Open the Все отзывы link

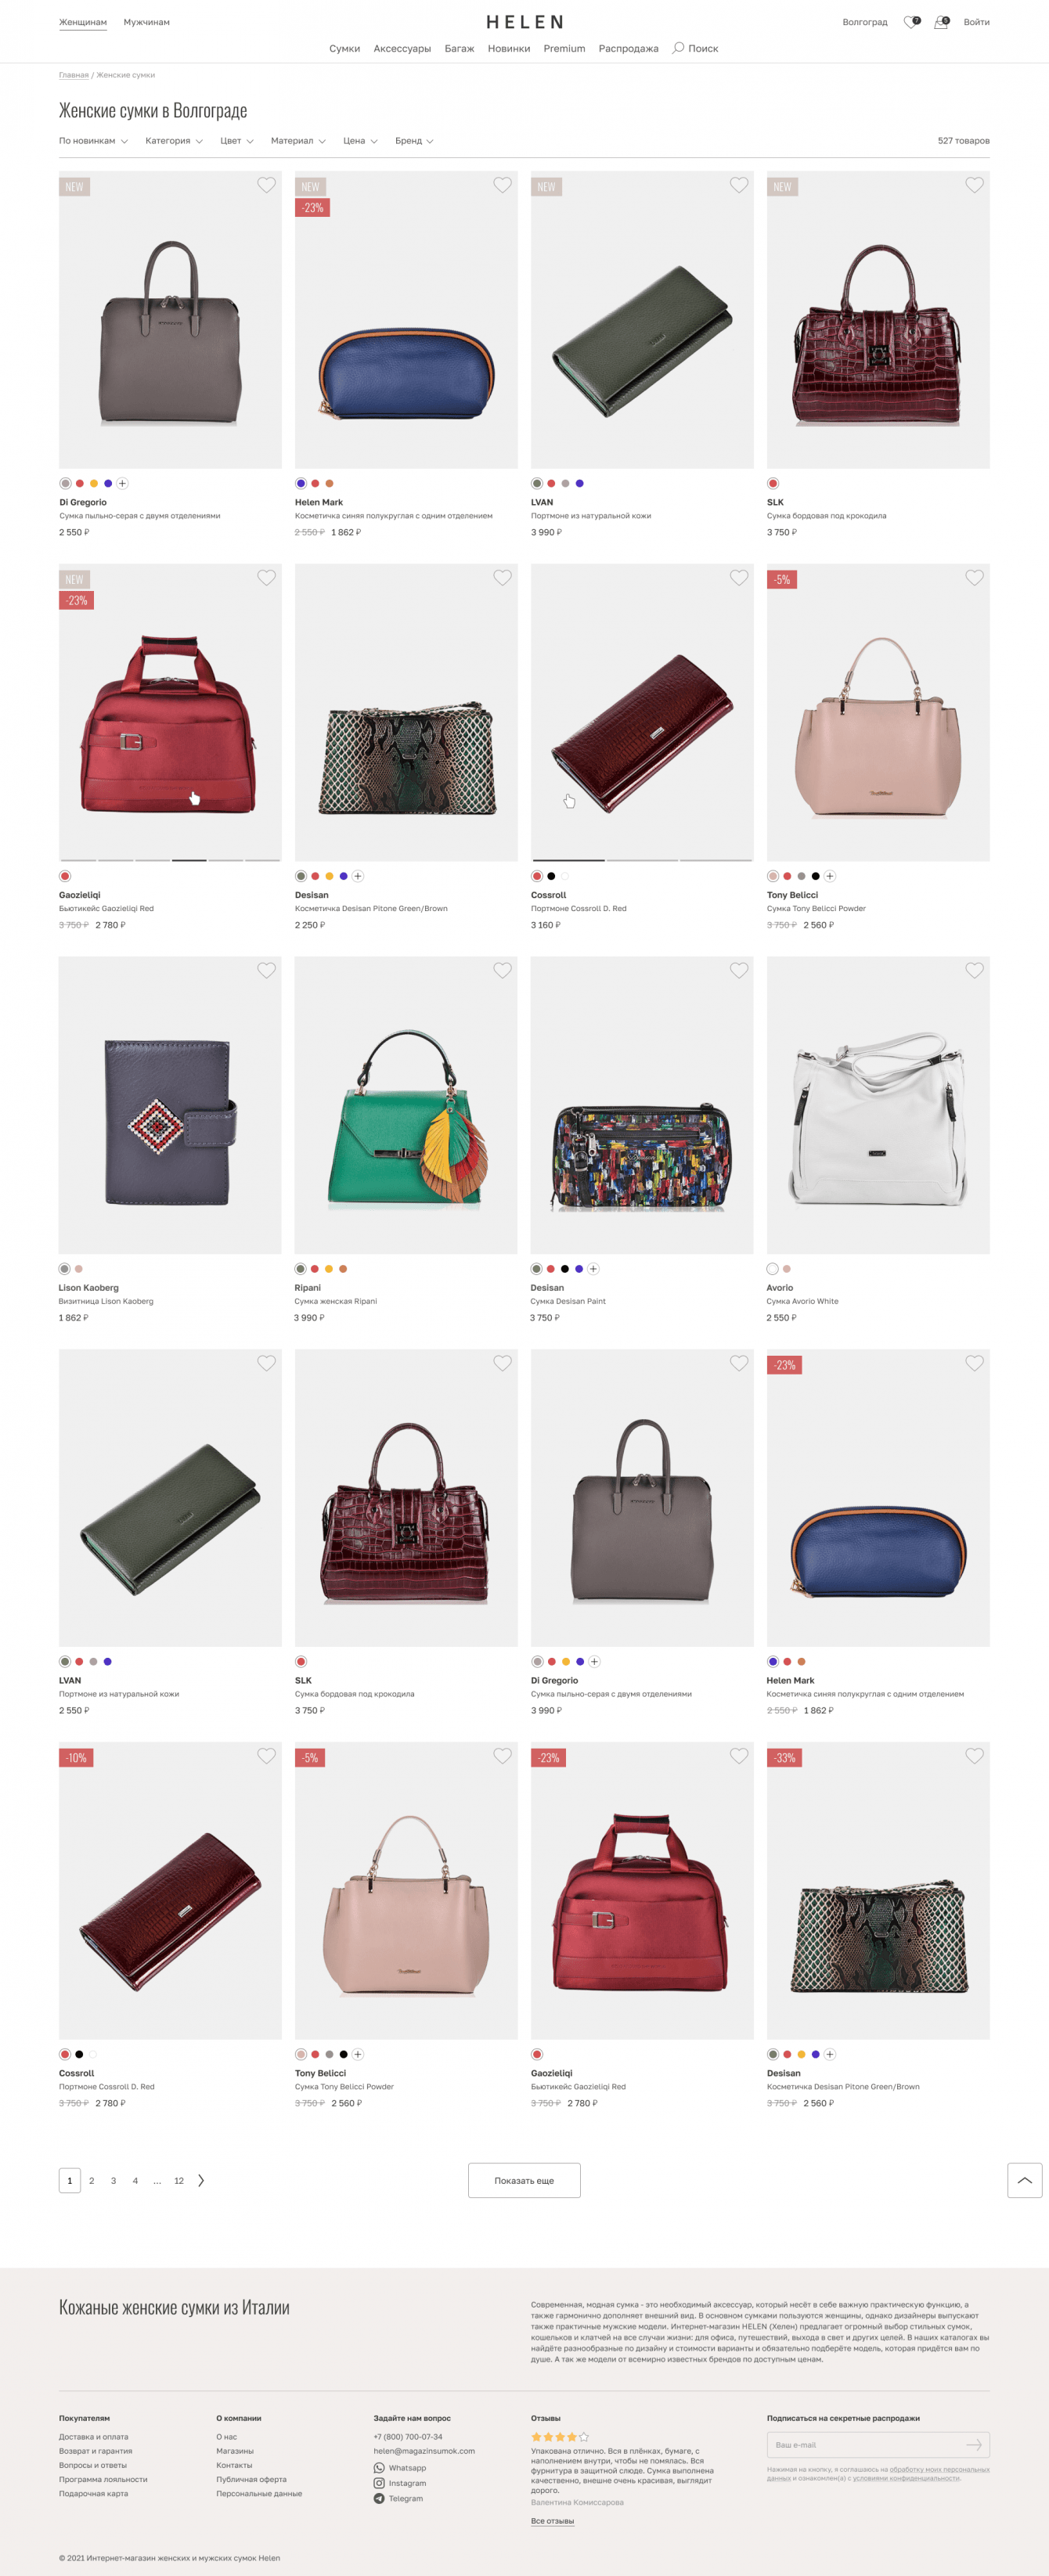tap(552, 2521)
